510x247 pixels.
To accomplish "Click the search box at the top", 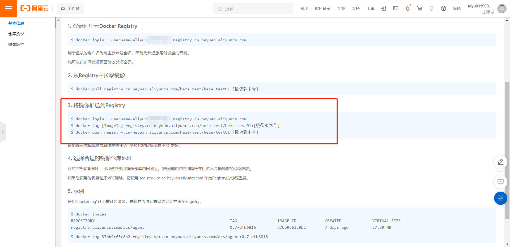I will pyautogui.click(x=253, y=8).
